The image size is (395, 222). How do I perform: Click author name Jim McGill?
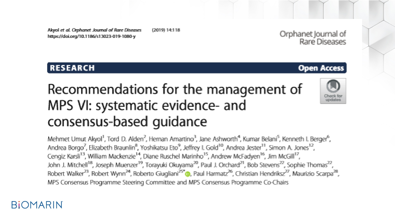(x=281, y=157)
